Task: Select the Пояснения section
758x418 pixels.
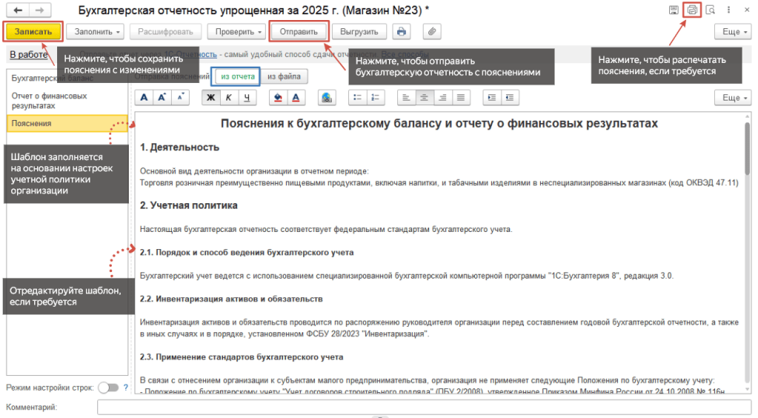Action: 67,123
